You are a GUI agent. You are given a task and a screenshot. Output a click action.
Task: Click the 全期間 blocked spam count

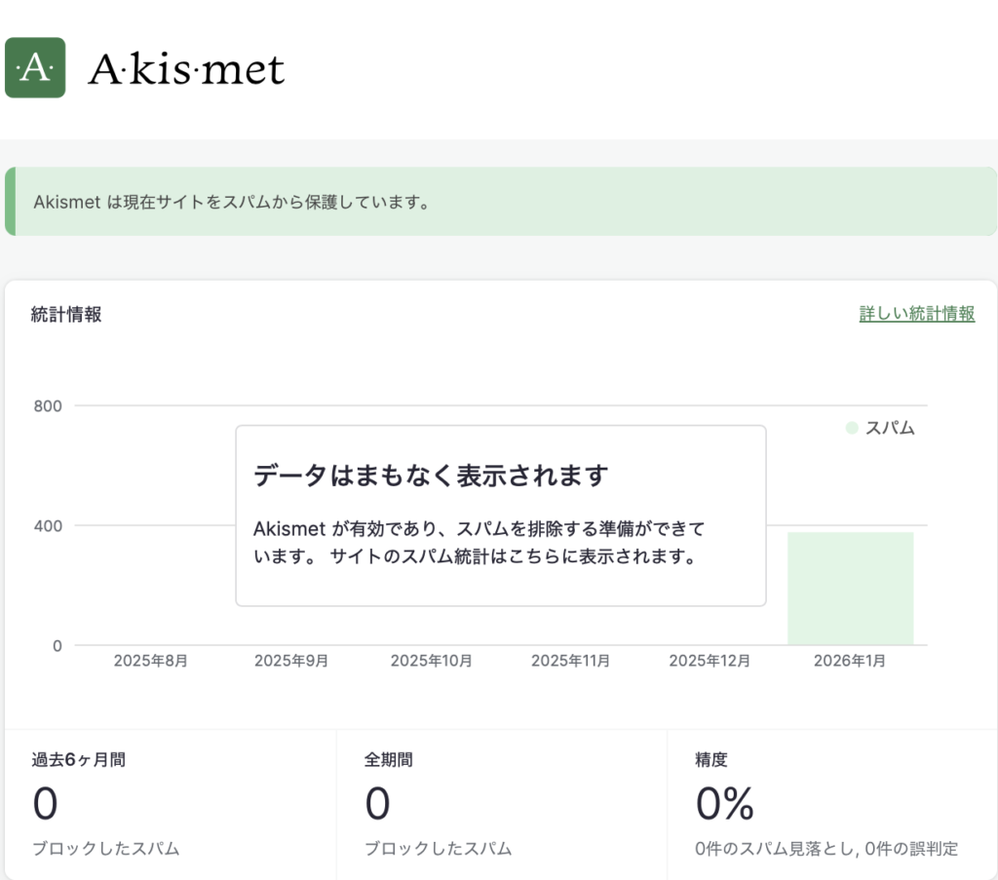click(x=377, y=804)
